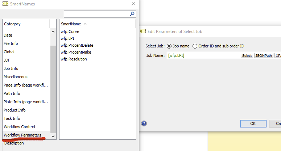Select wfp.Resolution in the SmartName list
Image resolution: width=281 pixels, height=151 pixels.
[74, 59]
